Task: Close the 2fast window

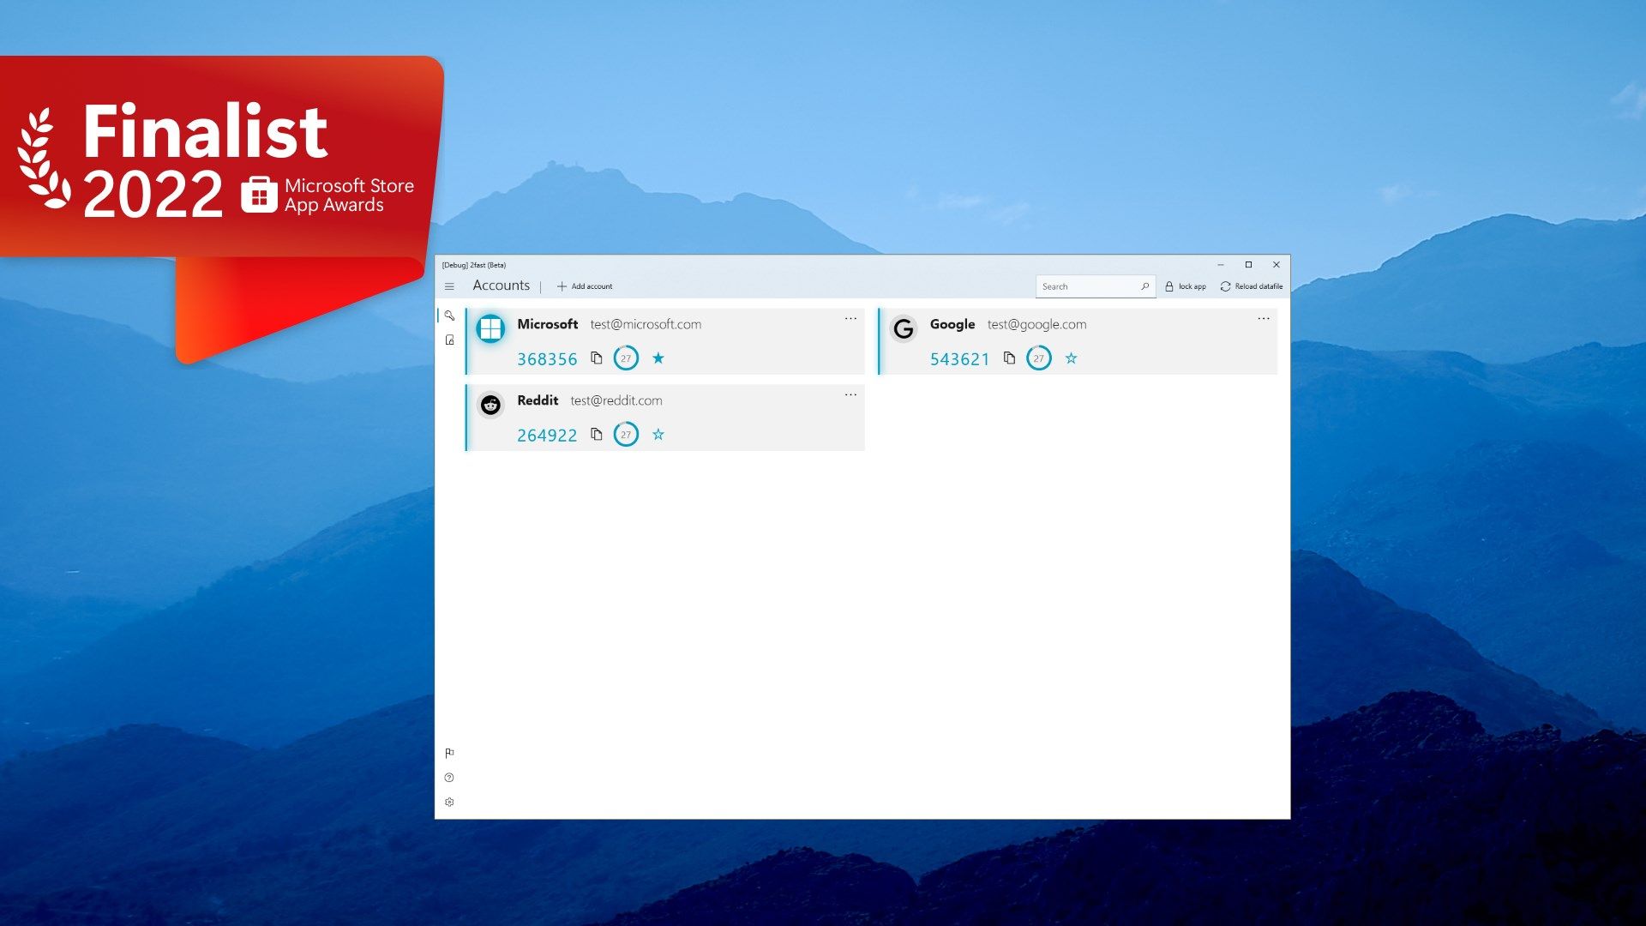Action: click(1277, 265)
